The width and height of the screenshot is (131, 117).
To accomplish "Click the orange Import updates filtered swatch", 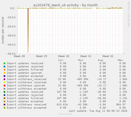I will (x=4, y=70).
